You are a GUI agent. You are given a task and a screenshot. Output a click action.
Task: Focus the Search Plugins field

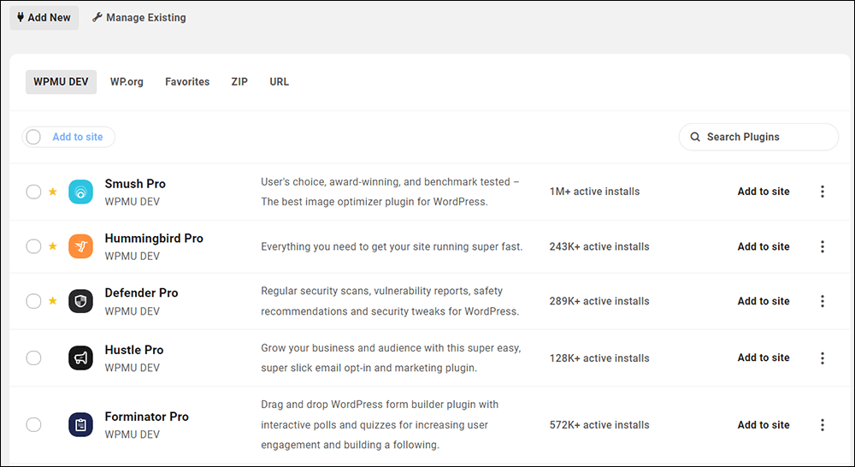pos(758,137)
